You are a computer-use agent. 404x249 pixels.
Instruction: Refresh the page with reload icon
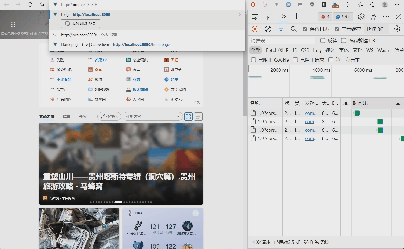pos(30,5)
